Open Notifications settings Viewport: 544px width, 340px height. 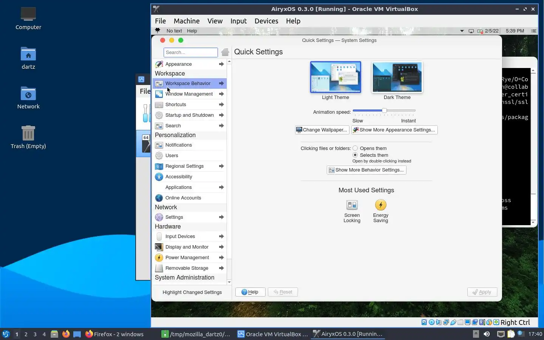(189, 145)
